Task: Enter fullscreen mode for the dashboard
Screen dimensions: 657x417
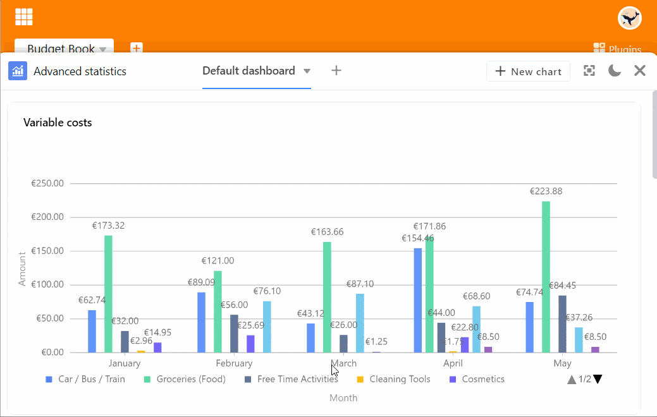Action: coord(589,71)
